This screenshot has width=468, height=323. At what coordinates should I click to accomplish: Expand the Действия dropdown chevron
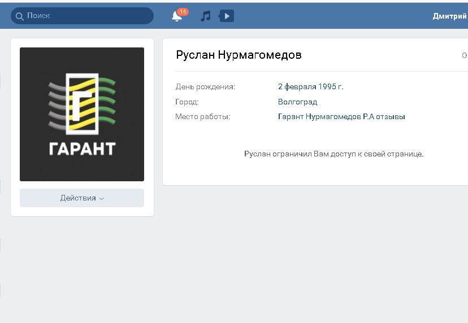pyautogui.click(x=102, y=199)
